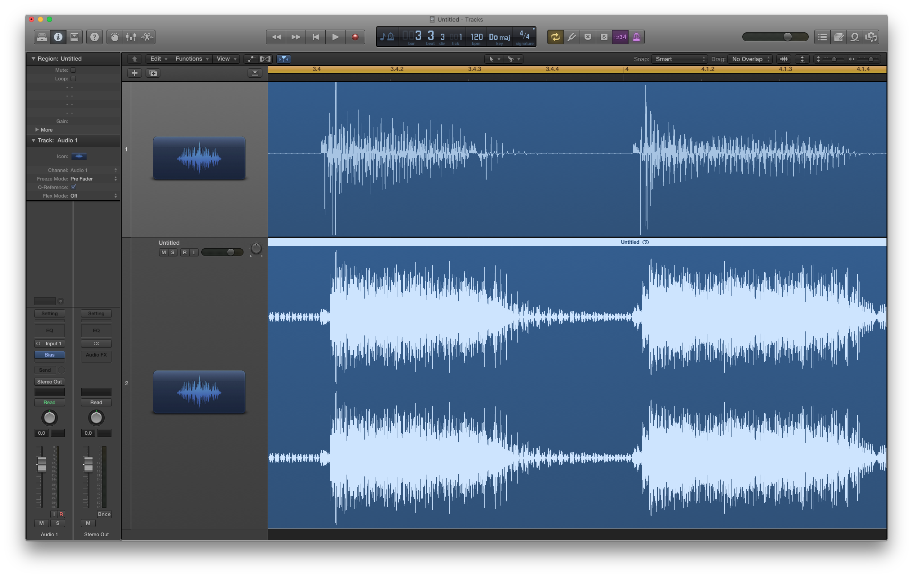Toggle the Cycle mode button
Viewport: 913px width, 577px height.
(555, 37)
